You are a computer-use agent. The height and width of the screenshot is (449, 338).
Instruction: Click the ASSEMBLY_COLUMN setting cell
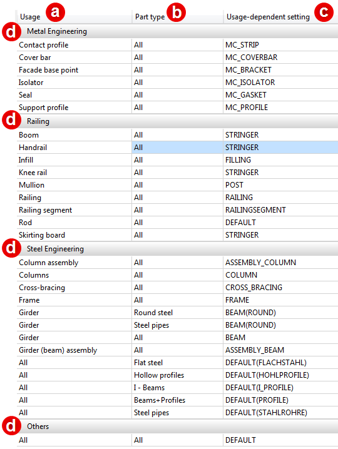point(280,263)
